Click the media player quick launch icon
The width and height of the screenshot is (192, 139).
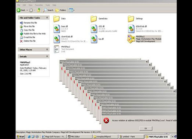(37, 136)
